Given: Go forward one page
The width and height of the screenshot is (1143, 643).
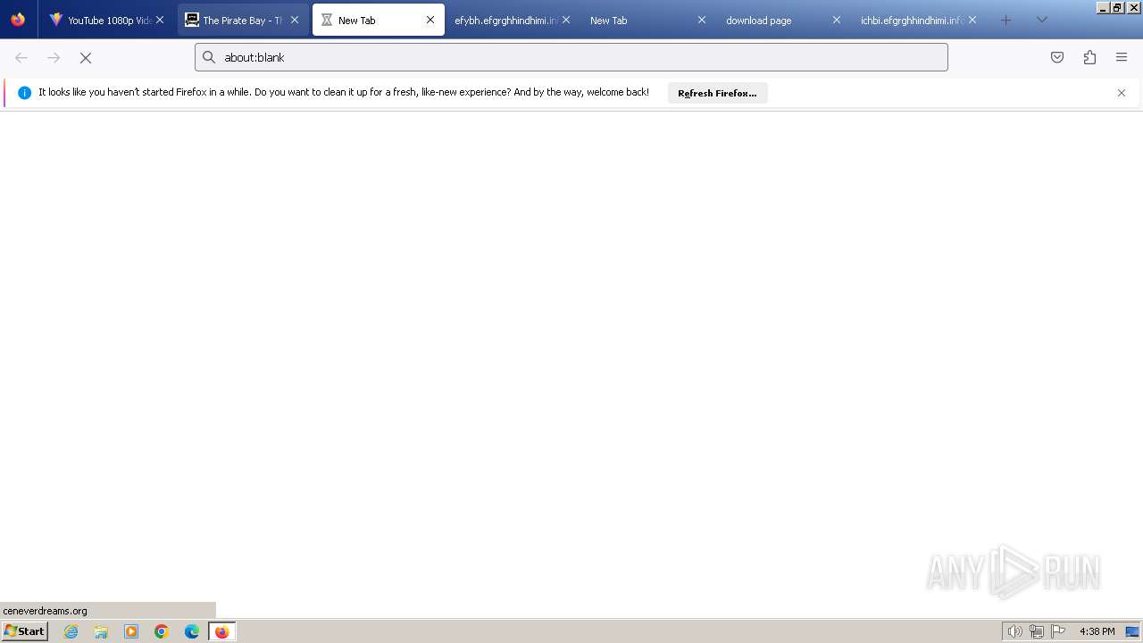Looking at the screenshot, I should (x=54, y=57).
